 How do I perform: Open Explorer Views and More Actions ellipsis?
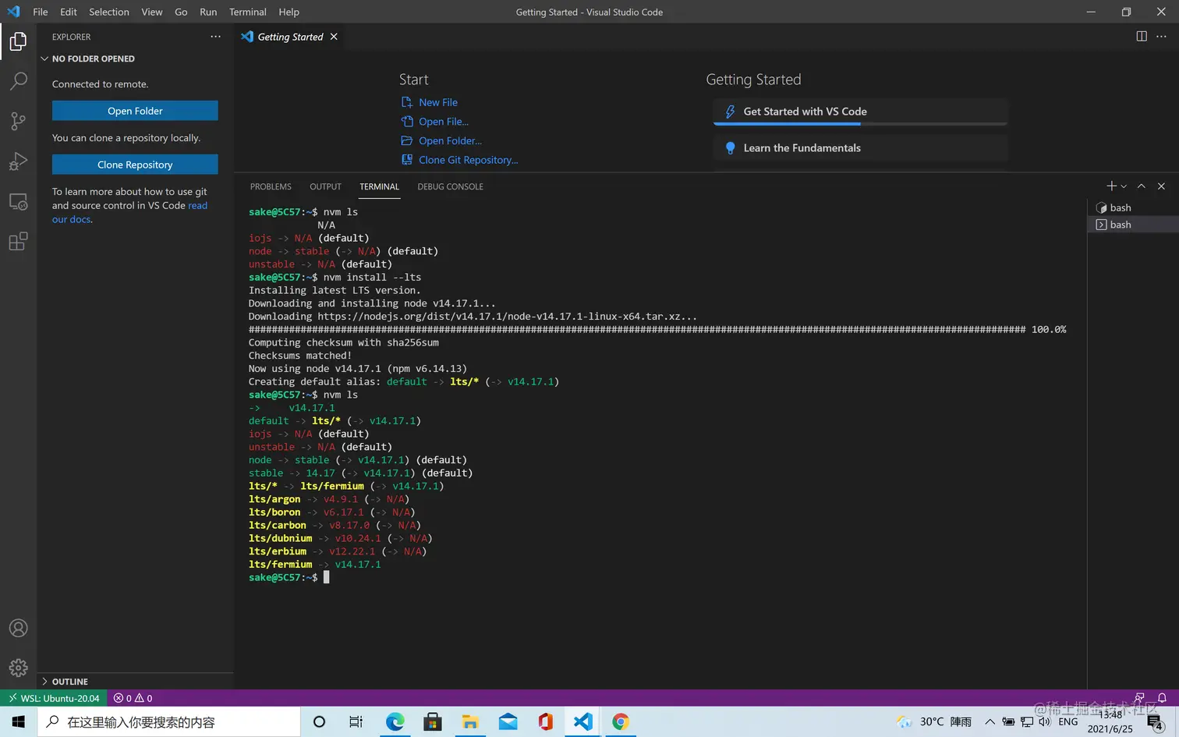click(216, 37)
